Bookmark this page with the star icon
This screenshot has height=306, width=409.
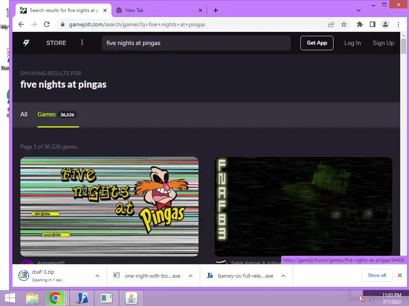point(344,24)
